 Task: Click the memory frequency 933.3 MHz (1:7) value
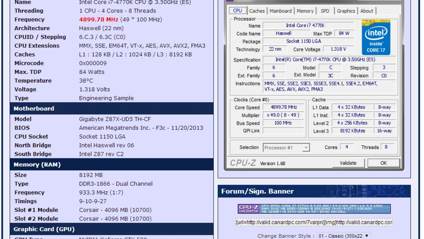tap(101, 193)
